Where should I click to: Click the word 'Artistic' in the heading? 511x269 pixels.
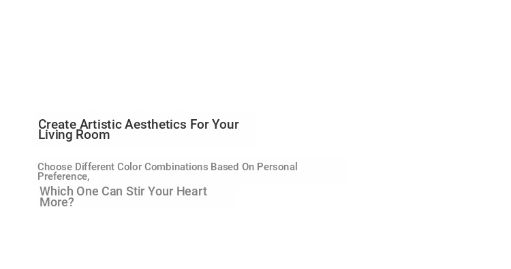pyautogui.click(x=101, y=125)
